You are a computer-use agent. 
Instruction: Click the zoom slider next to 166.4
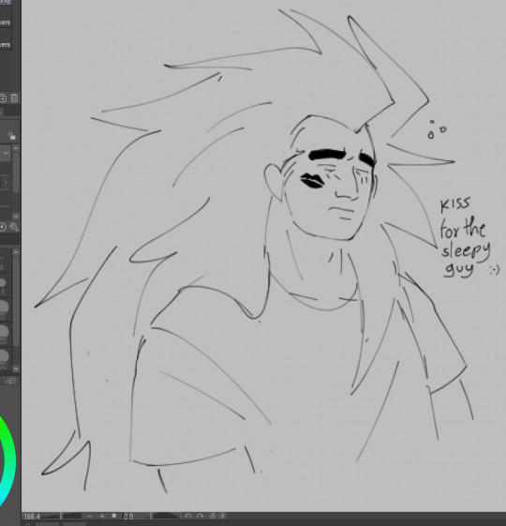click(x=61, y=516)
